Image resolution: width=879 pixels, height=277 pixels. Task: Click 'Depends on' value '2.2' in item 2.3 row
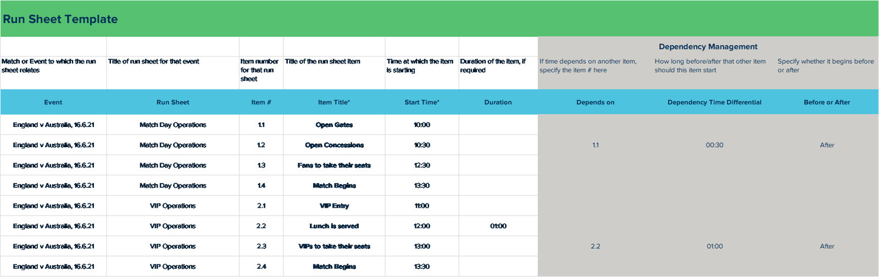(x=596, y=247)
